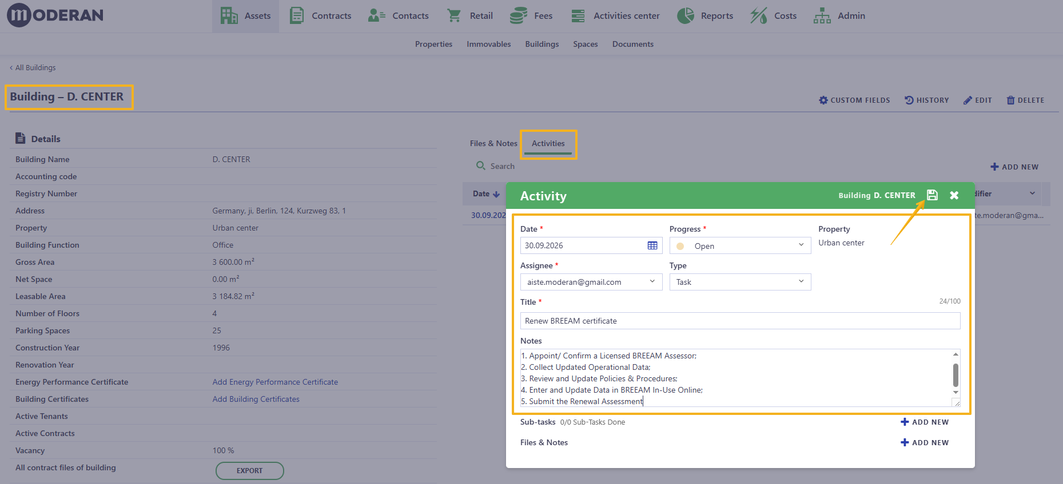Screen dimensions: 1063x484
Task: Open the Progress dropdown
Action: tap(740, 245)
